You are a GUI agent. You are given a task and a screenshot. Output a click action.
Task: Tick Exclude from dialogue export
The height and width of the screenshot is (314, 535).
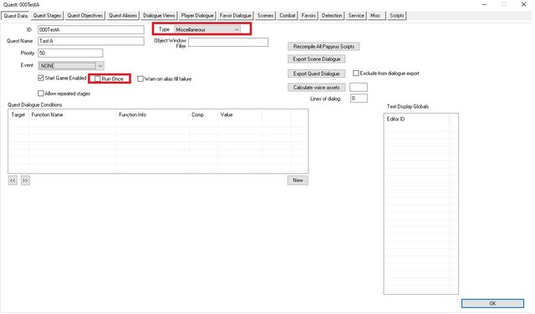[x=356, y=73]
